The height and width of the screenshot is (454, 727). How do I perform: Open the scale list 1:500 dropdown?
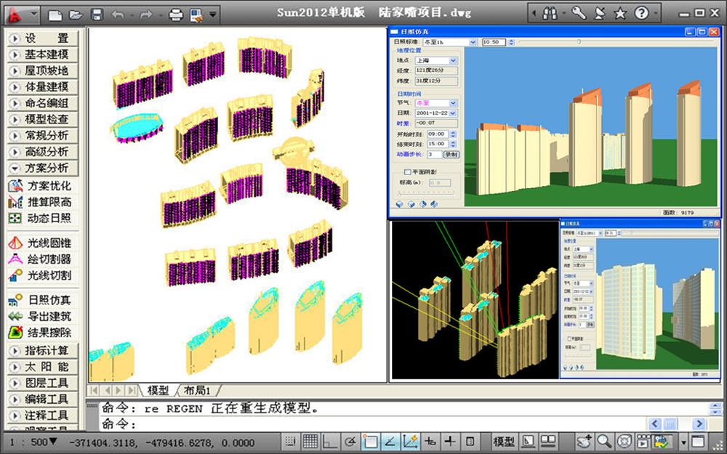(x=33, y=442)
